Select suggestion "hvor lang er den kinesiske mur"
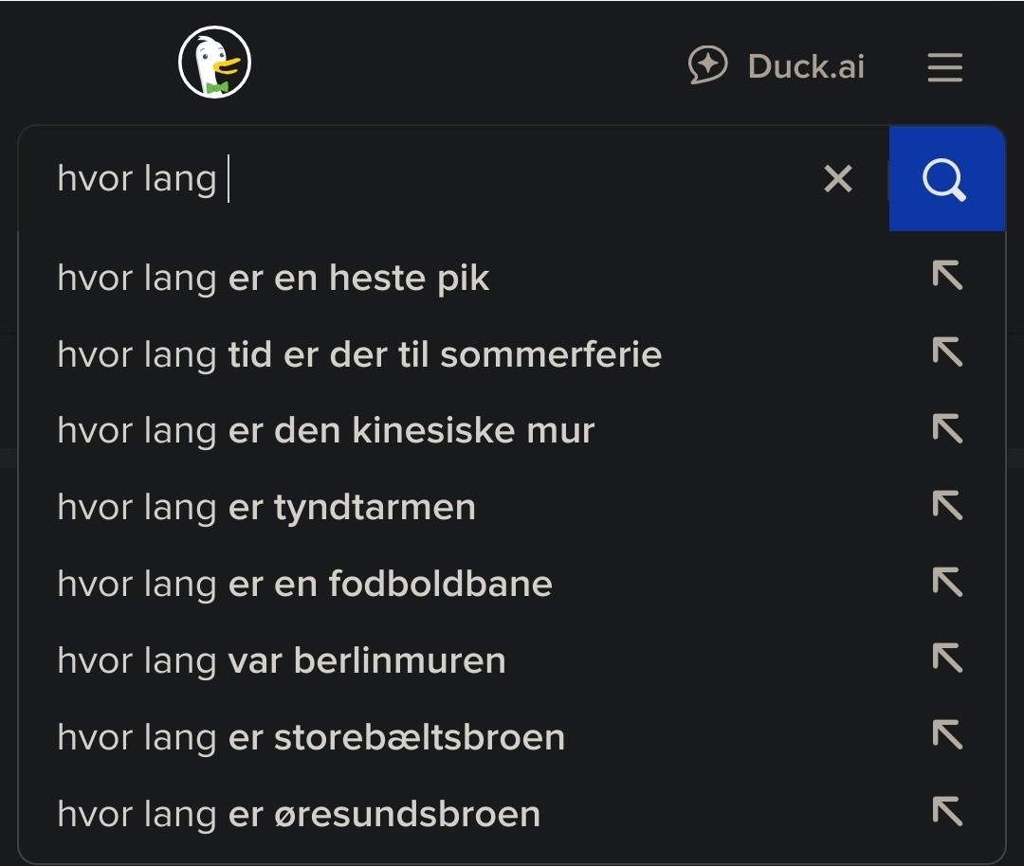Viewport: 1024px width, 866px height. pyautogui.click(x=325, y=431)
